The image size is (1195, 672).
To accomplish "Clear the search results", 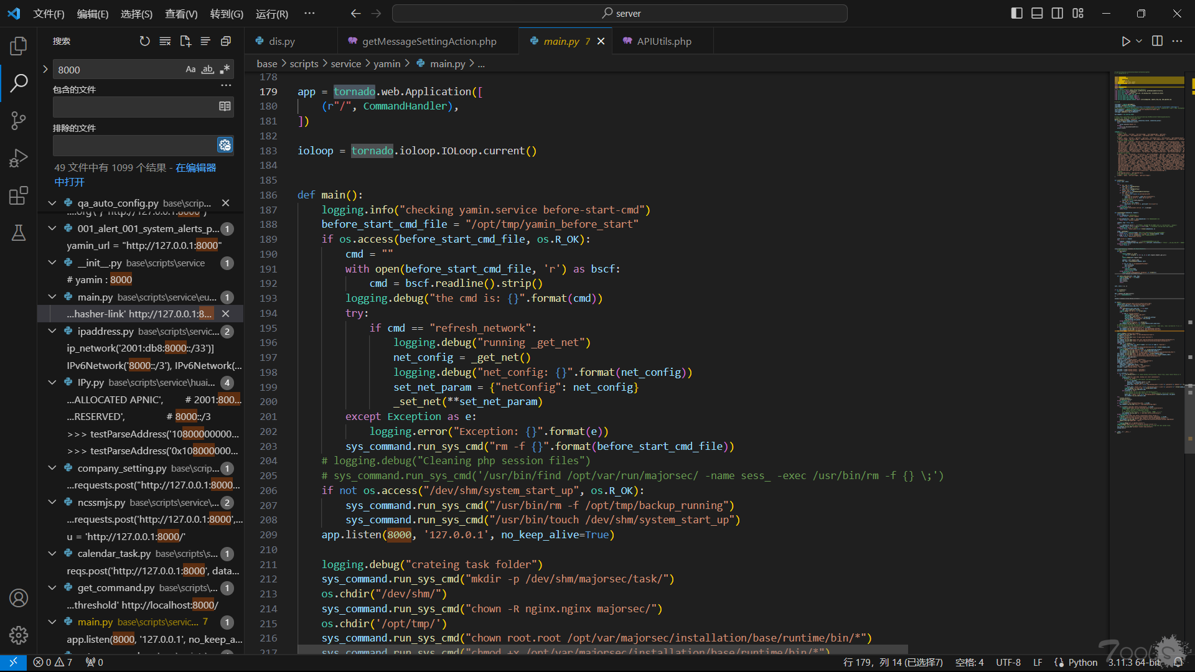I will (x=165, y=41).
